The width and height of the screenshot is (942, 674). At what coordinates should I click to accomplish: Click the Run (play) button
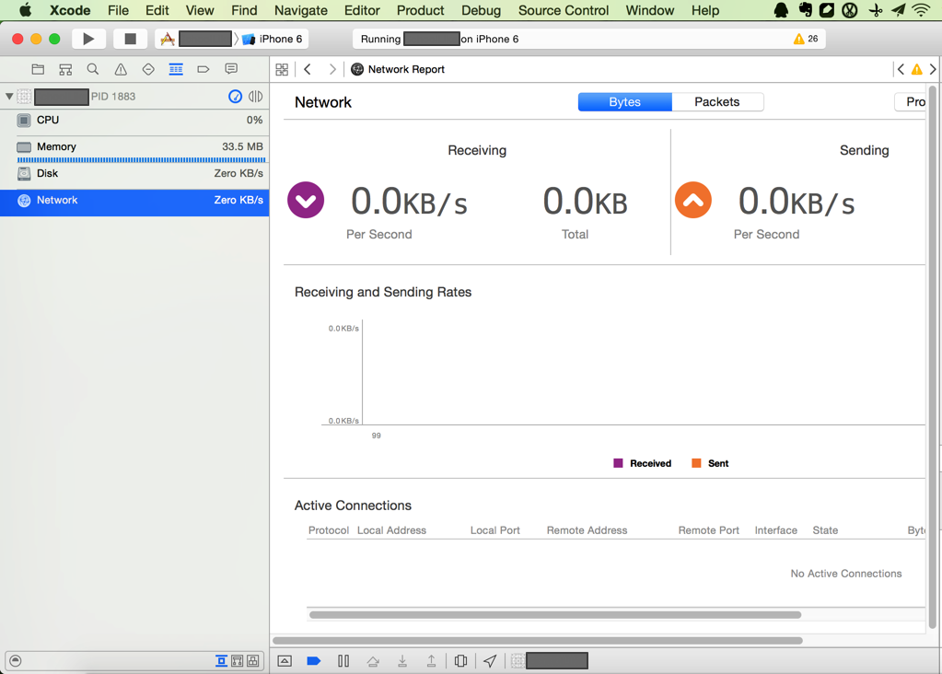pos(88,39)
